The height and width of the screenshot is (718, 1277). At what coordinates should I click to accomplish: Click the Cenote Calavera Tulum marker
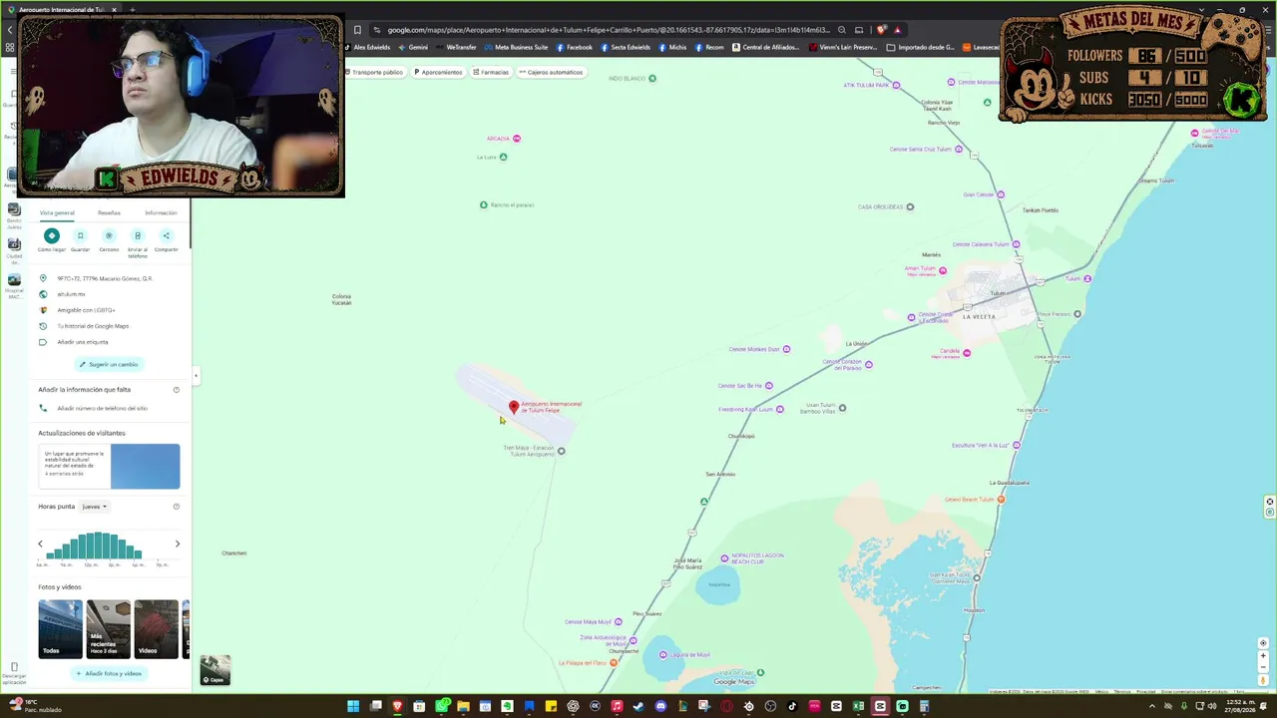1017,244
